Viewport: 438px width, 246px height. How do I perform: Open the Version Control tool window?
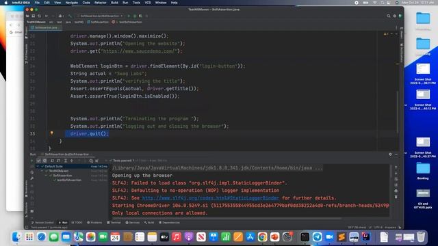point(42,223)
